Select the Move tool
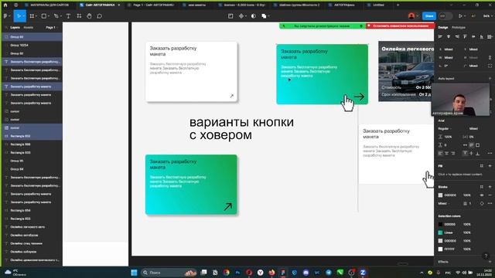 coord(19,16)
